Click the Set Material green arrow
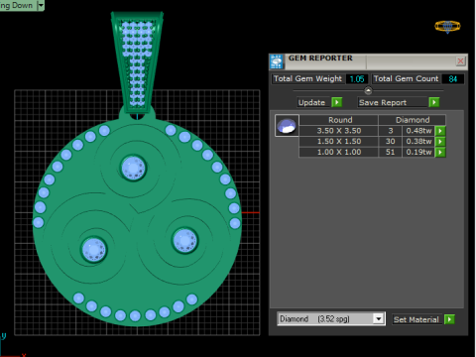This screenshot has height=357, width=476. click(x=449, y=319)
